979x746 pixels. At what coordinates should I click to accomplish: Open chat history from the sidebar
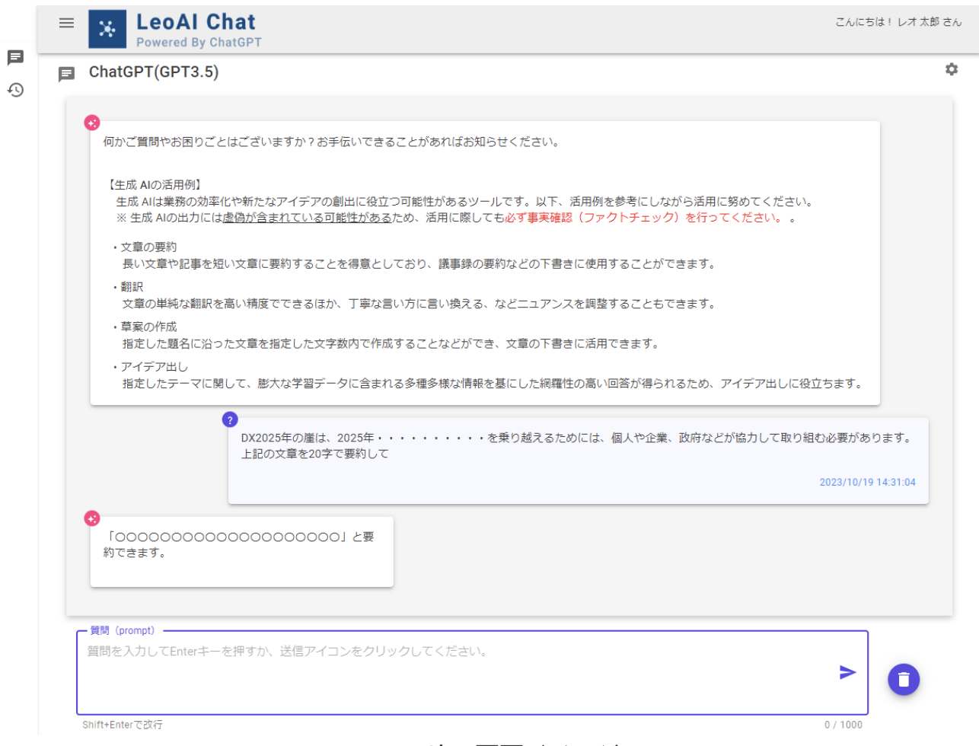tap(15, 90)
